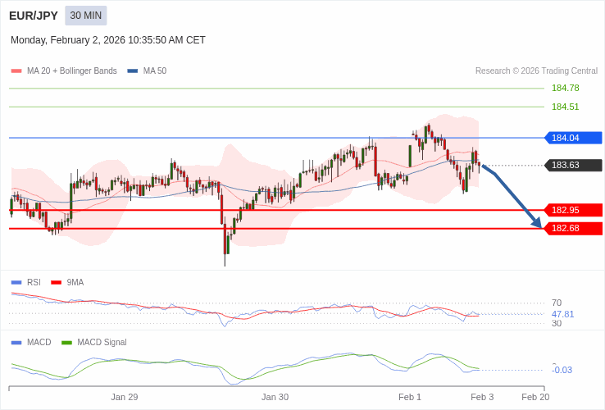Click the Feb 1 date axis label
Viewport: 605px width, 410px height.
click(410, 397)
